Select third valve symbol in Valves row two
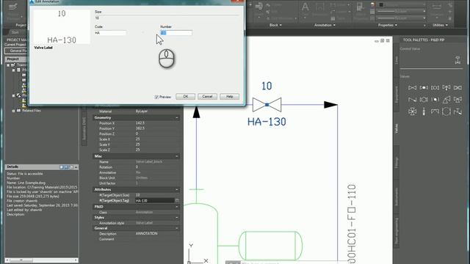This screenshot has width=470, height=264. click(x=435, y=100)
